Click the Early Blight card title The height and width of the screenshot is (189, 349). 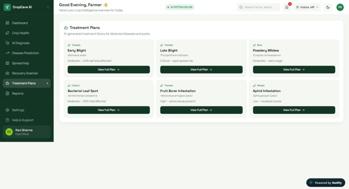point(77,50)
